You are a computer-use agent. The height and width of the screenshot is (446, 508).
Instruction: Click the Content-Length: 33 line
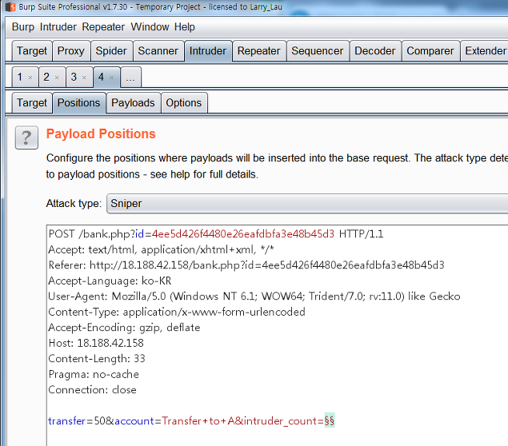click(97, 358)
